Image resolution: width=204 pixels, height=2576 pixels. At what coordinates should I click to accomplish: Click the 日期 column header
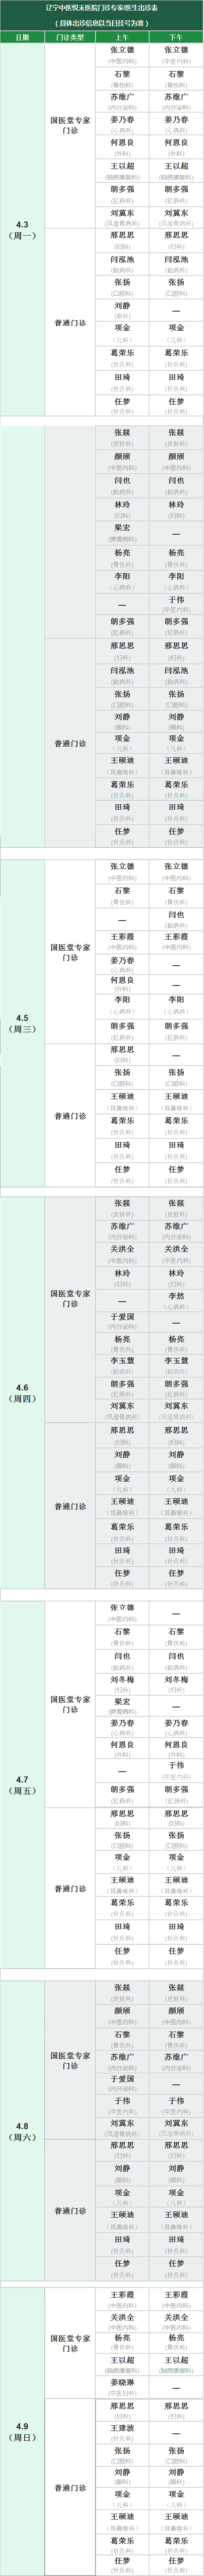(22, 37)
